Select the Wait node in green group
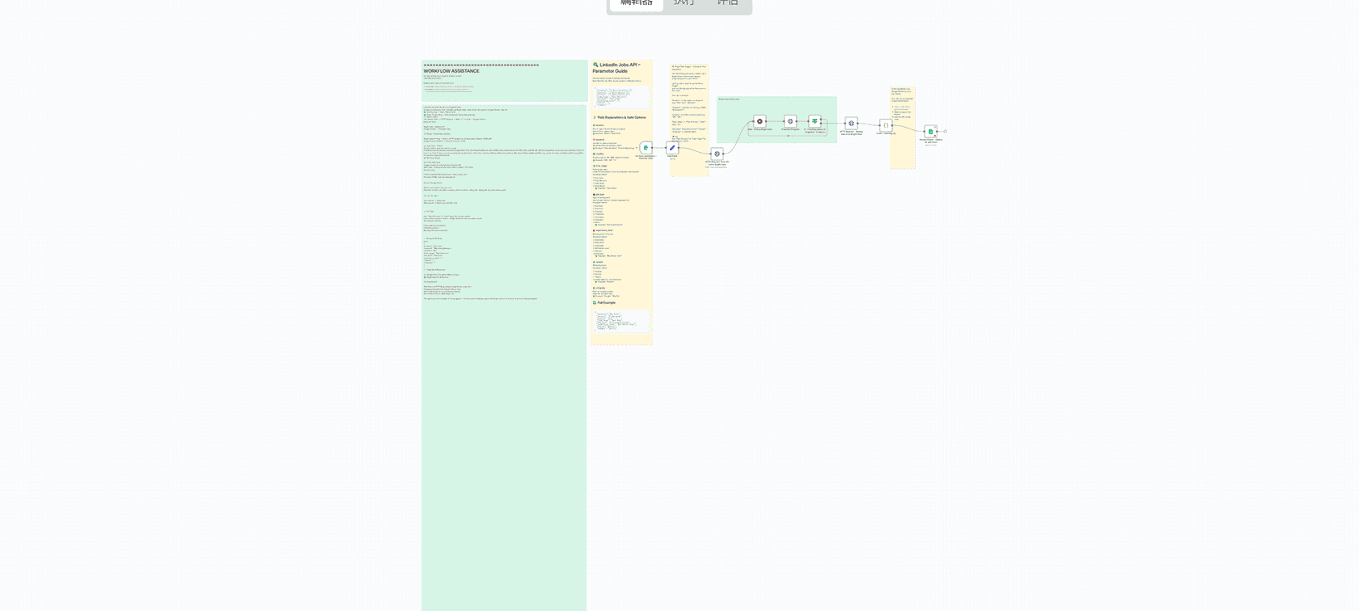Screen dimensions: 1359x611 click(760, 121)
